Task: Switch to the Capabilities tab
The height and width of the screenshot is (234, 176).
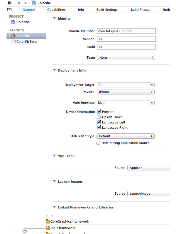Action: [x=56, y=10]
